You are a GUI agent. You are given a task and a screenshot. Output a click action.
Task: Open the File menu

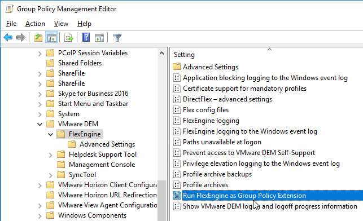click(11, 24)
